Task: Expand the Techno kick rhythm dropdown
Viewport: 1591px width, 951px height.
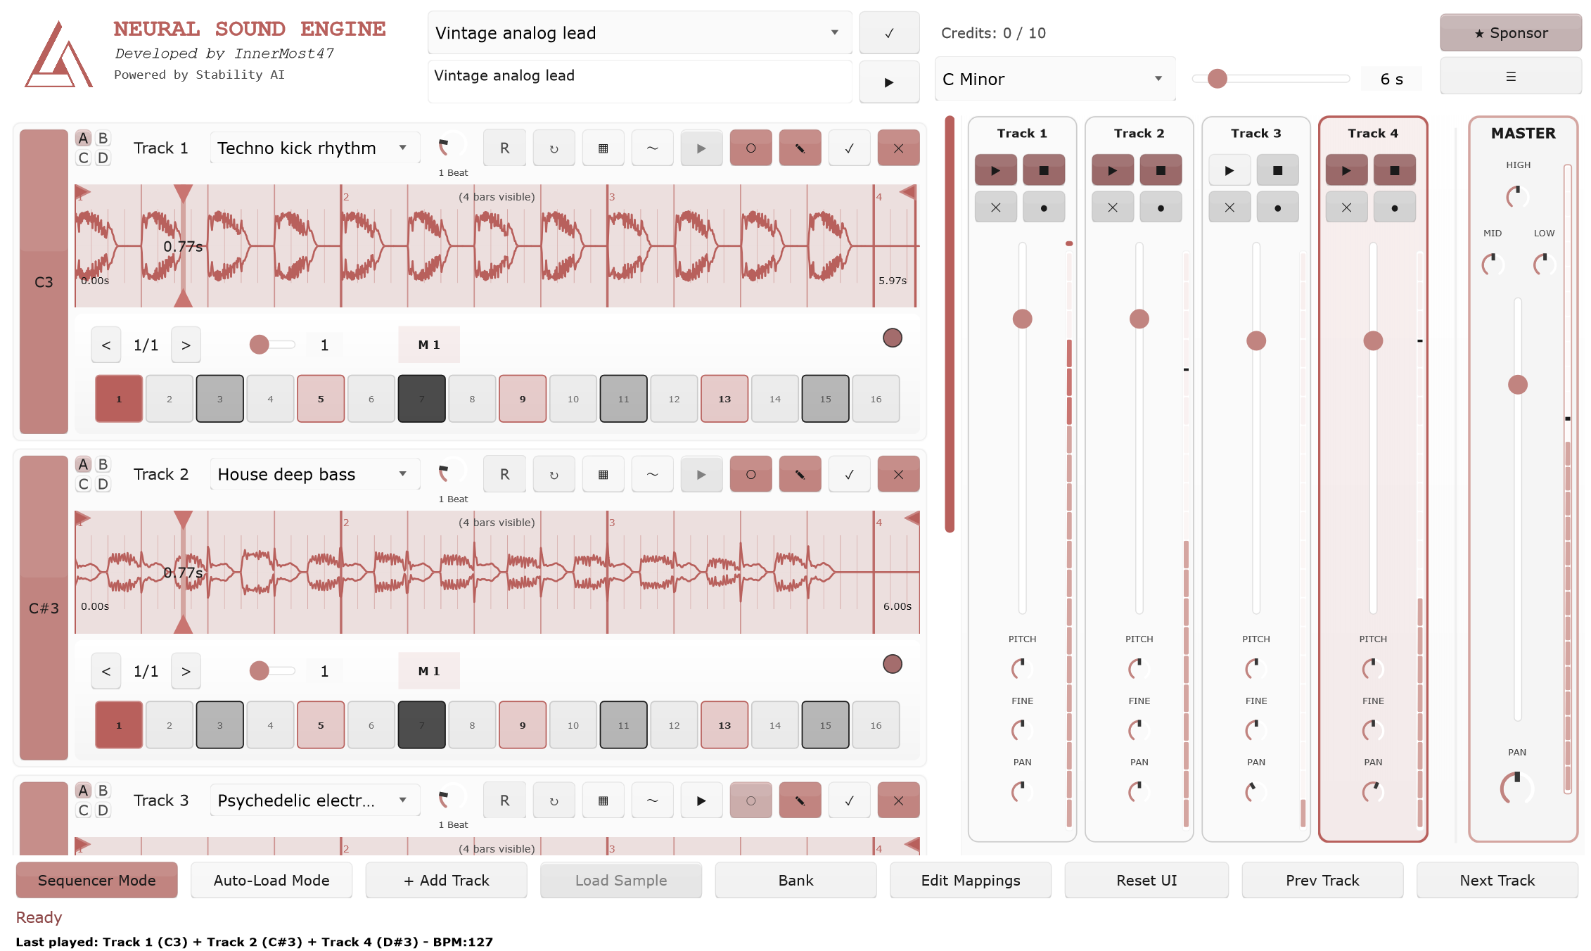Action: tap(314, 148)
